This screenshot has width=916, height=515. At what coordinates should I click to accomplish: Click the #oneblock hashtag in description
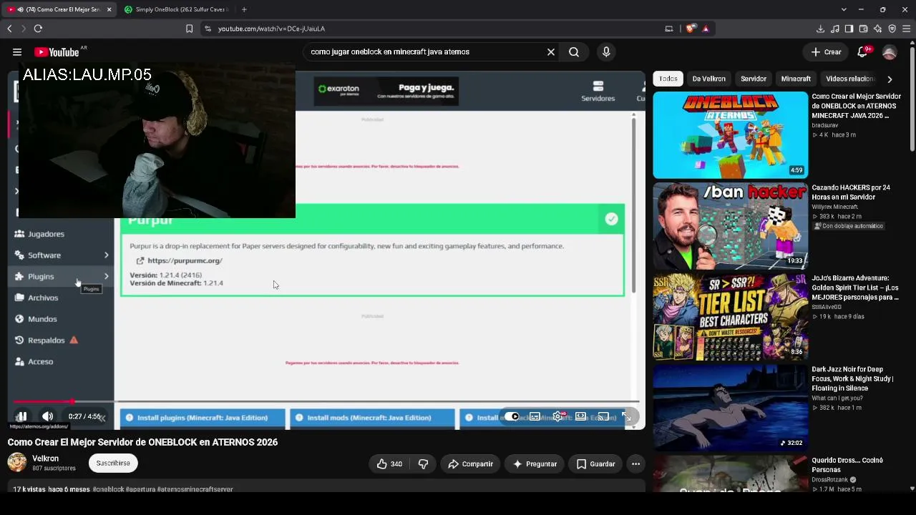[x=108, y=489]
